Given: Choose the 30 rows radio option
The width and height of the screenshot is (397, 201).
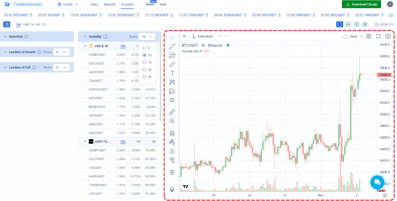Looking at the screenshot, I should 145,77.
